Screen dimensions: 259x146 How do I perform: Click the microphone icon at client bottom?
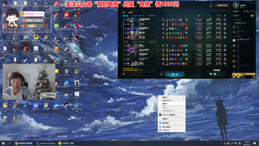[242, 77]
